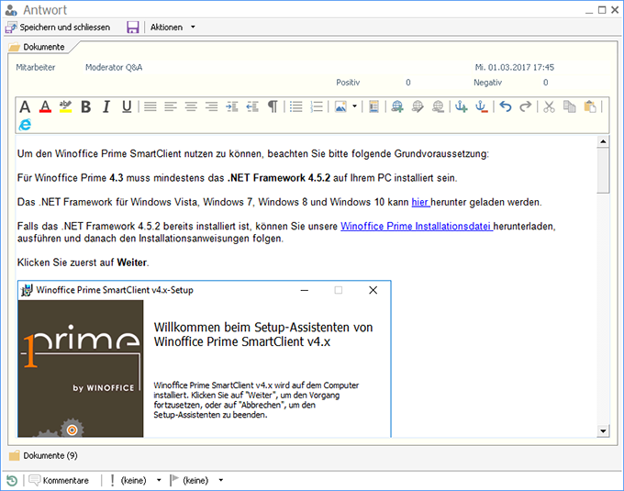Expand the Dokumente (9) section
Viewport: 624px width, 491px height.
43,455
